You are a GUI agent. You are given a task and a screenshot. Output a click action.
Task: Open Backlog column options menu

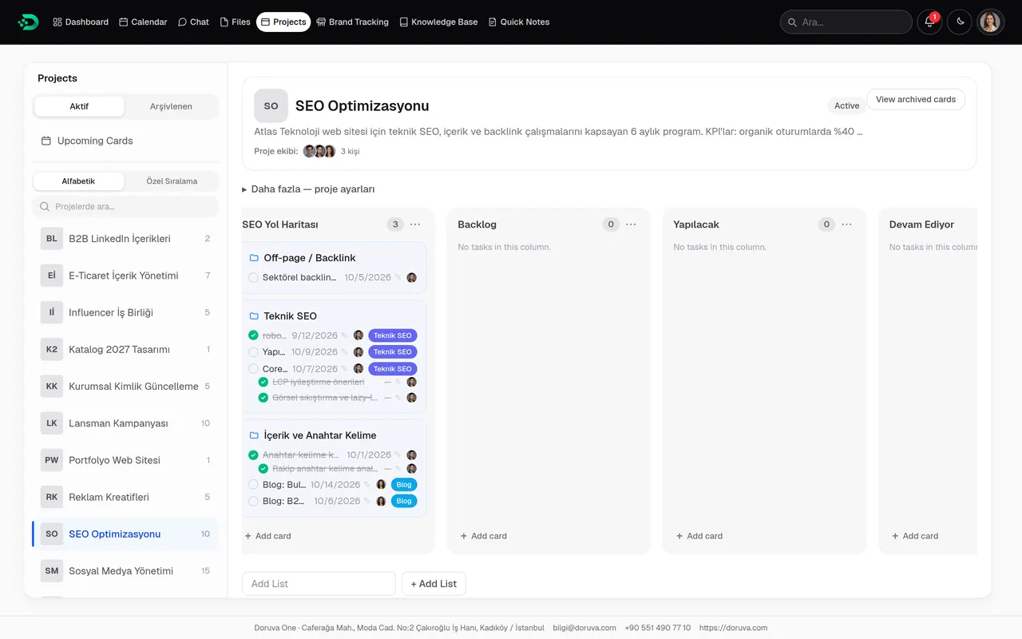[632, 224]
